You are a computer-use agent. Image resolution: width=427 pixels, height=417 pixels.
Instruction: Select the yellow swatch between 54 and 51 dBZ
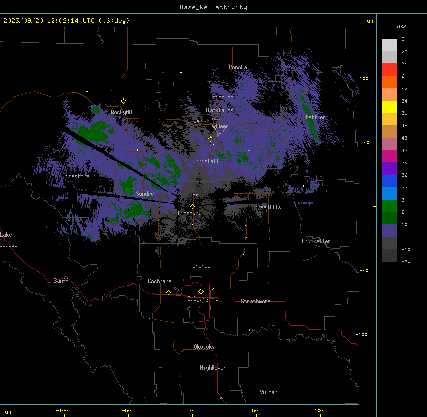[389, 106]
